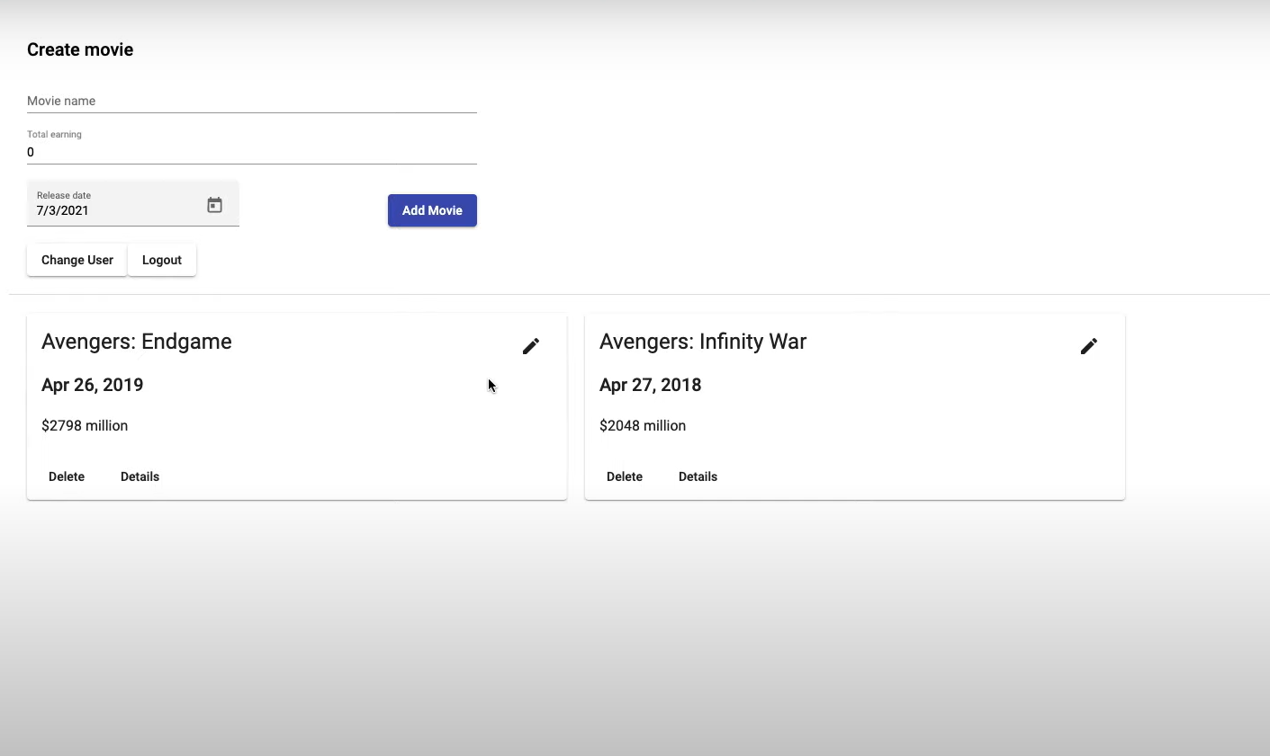
Task: Click the Apr 27, 2018 date
Action: click(651, 385)
